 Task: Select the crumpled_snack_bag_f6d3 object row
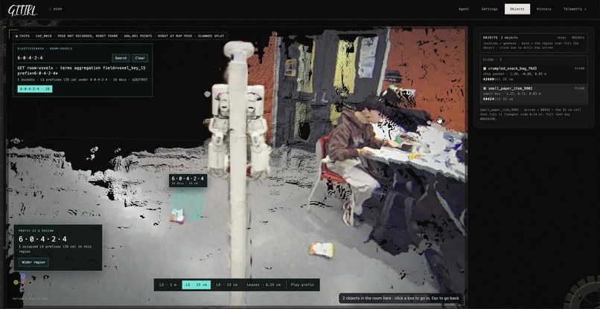534,74
